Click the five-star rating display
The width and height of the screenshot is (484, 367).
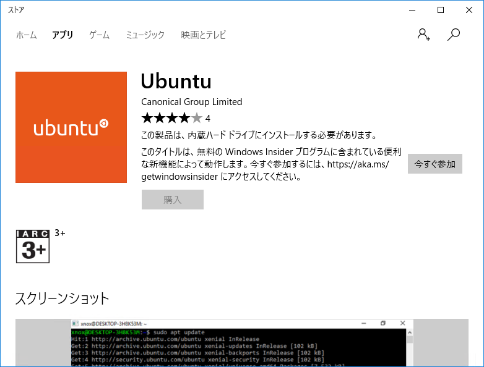point(171,118)
